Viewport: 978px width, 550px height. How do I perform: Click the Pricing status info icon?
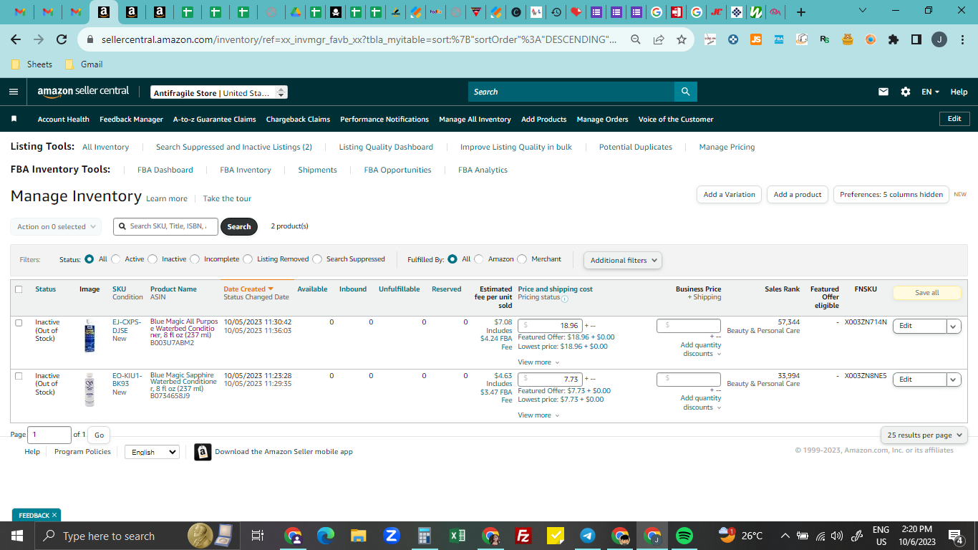point(565,299)
